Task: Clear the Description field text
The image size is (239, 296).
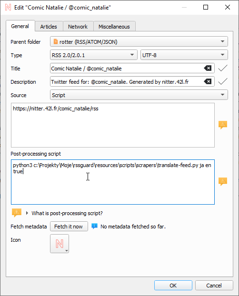Action: click(x=208, y=81)
